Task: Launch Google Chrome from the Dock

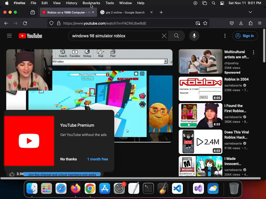Action: (90, 188)
